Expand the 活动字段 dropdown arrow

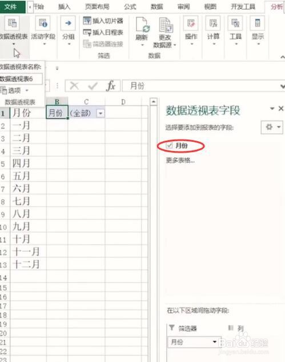45,44
